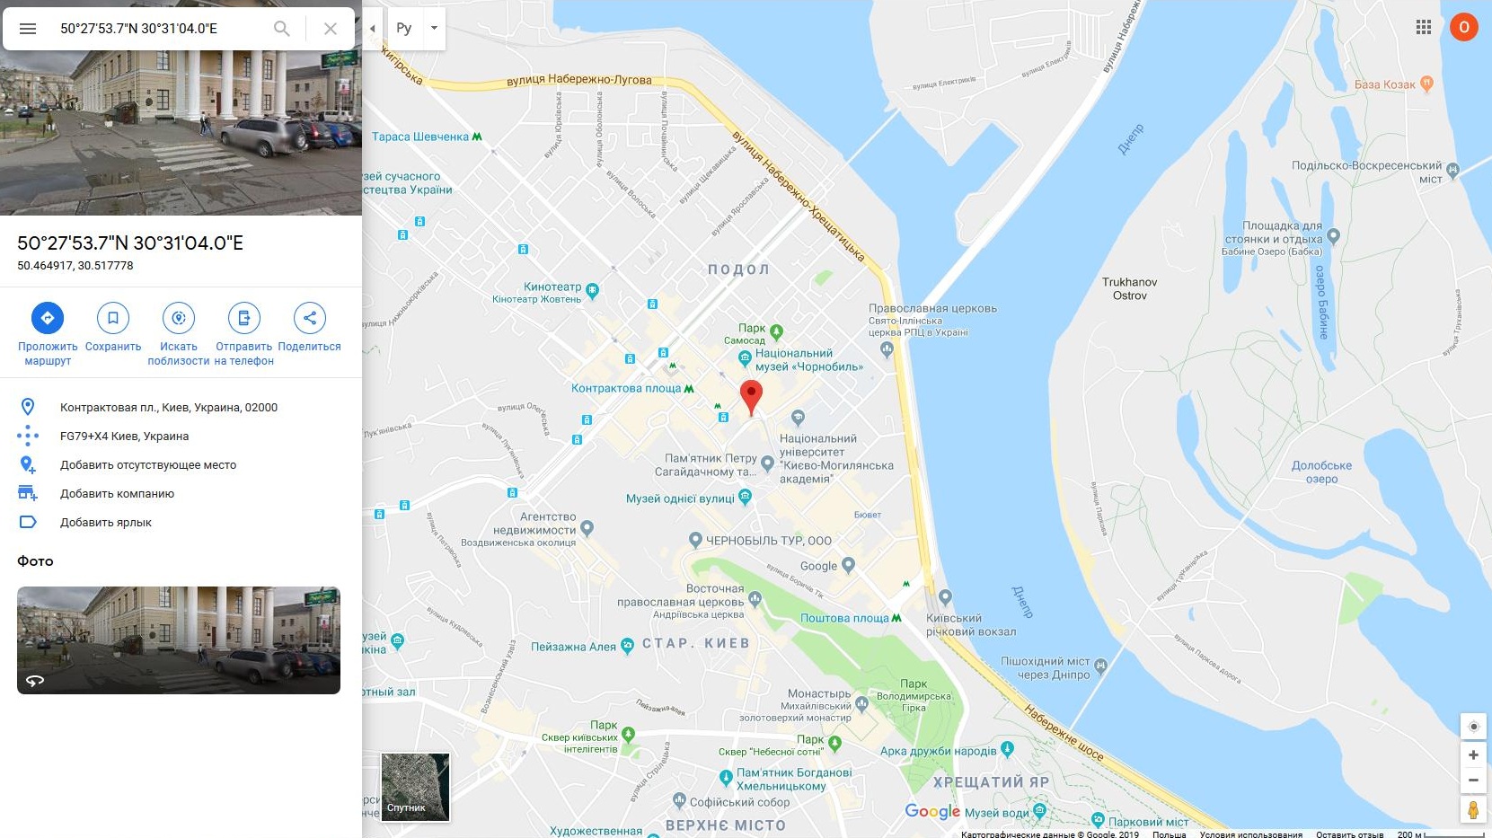
Task: Save the place with Сохранить icon
Action: point(113,318)
